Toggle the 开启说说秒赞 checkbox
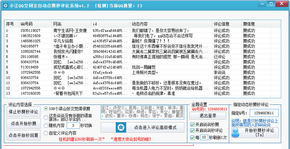Image resolution: width=290 pixels, height=149 pixels. [x=192, y=124]
